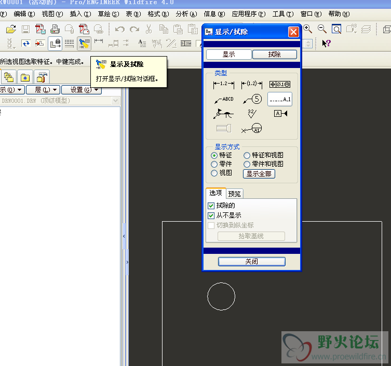Click the table lines toolbar icon
The height and width of the screenshot is (366, 391).
70,44
